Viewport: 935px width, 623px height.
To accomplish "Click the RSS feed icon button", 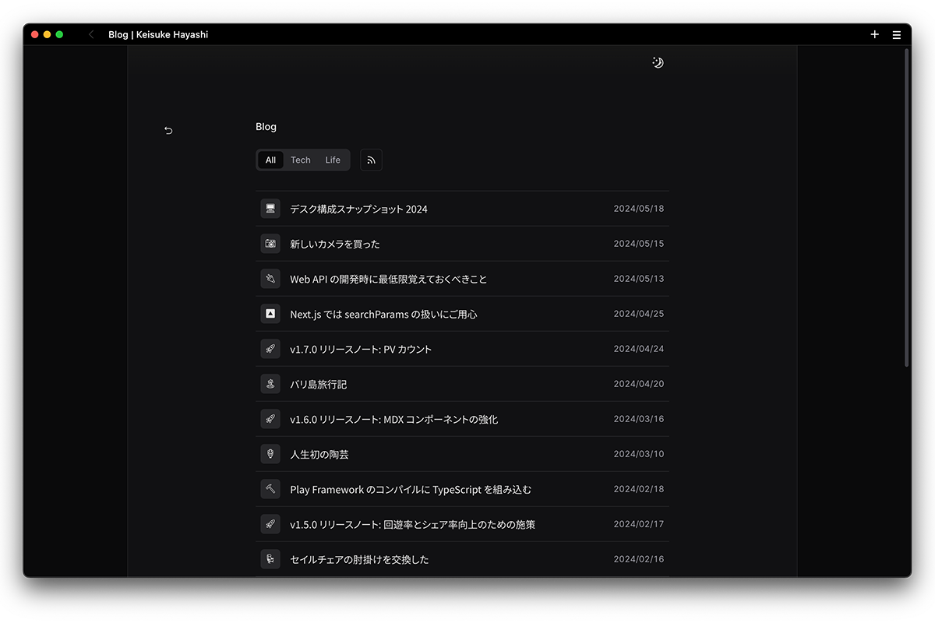I will click(x=371, y=160).
